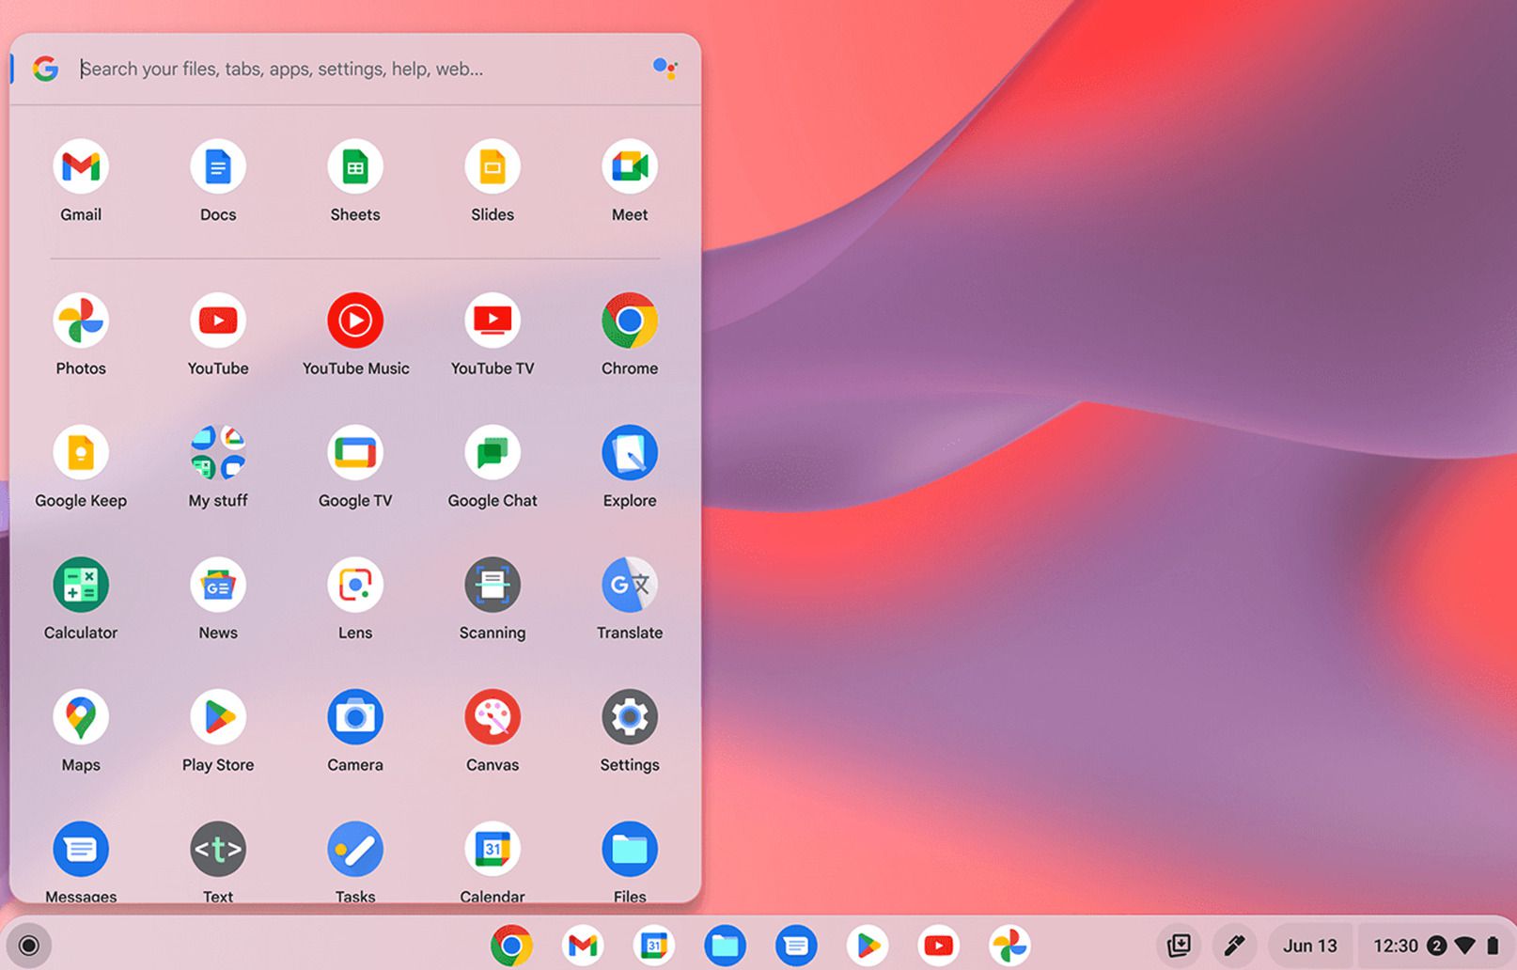This screenshot has height=970, width=1517.
Task: Launch the Scanning app
Action: [493, 585]
